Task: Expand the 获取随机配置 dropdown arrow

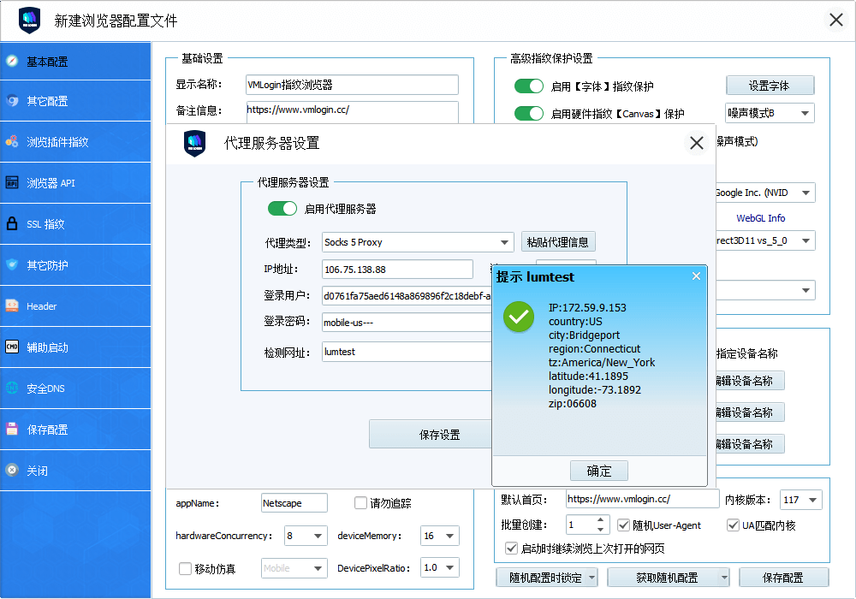Action: (x=724, y=577)
